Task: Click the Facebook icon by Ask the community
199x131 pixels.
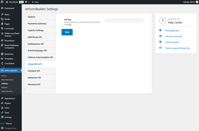Action: tap(161, 36)
